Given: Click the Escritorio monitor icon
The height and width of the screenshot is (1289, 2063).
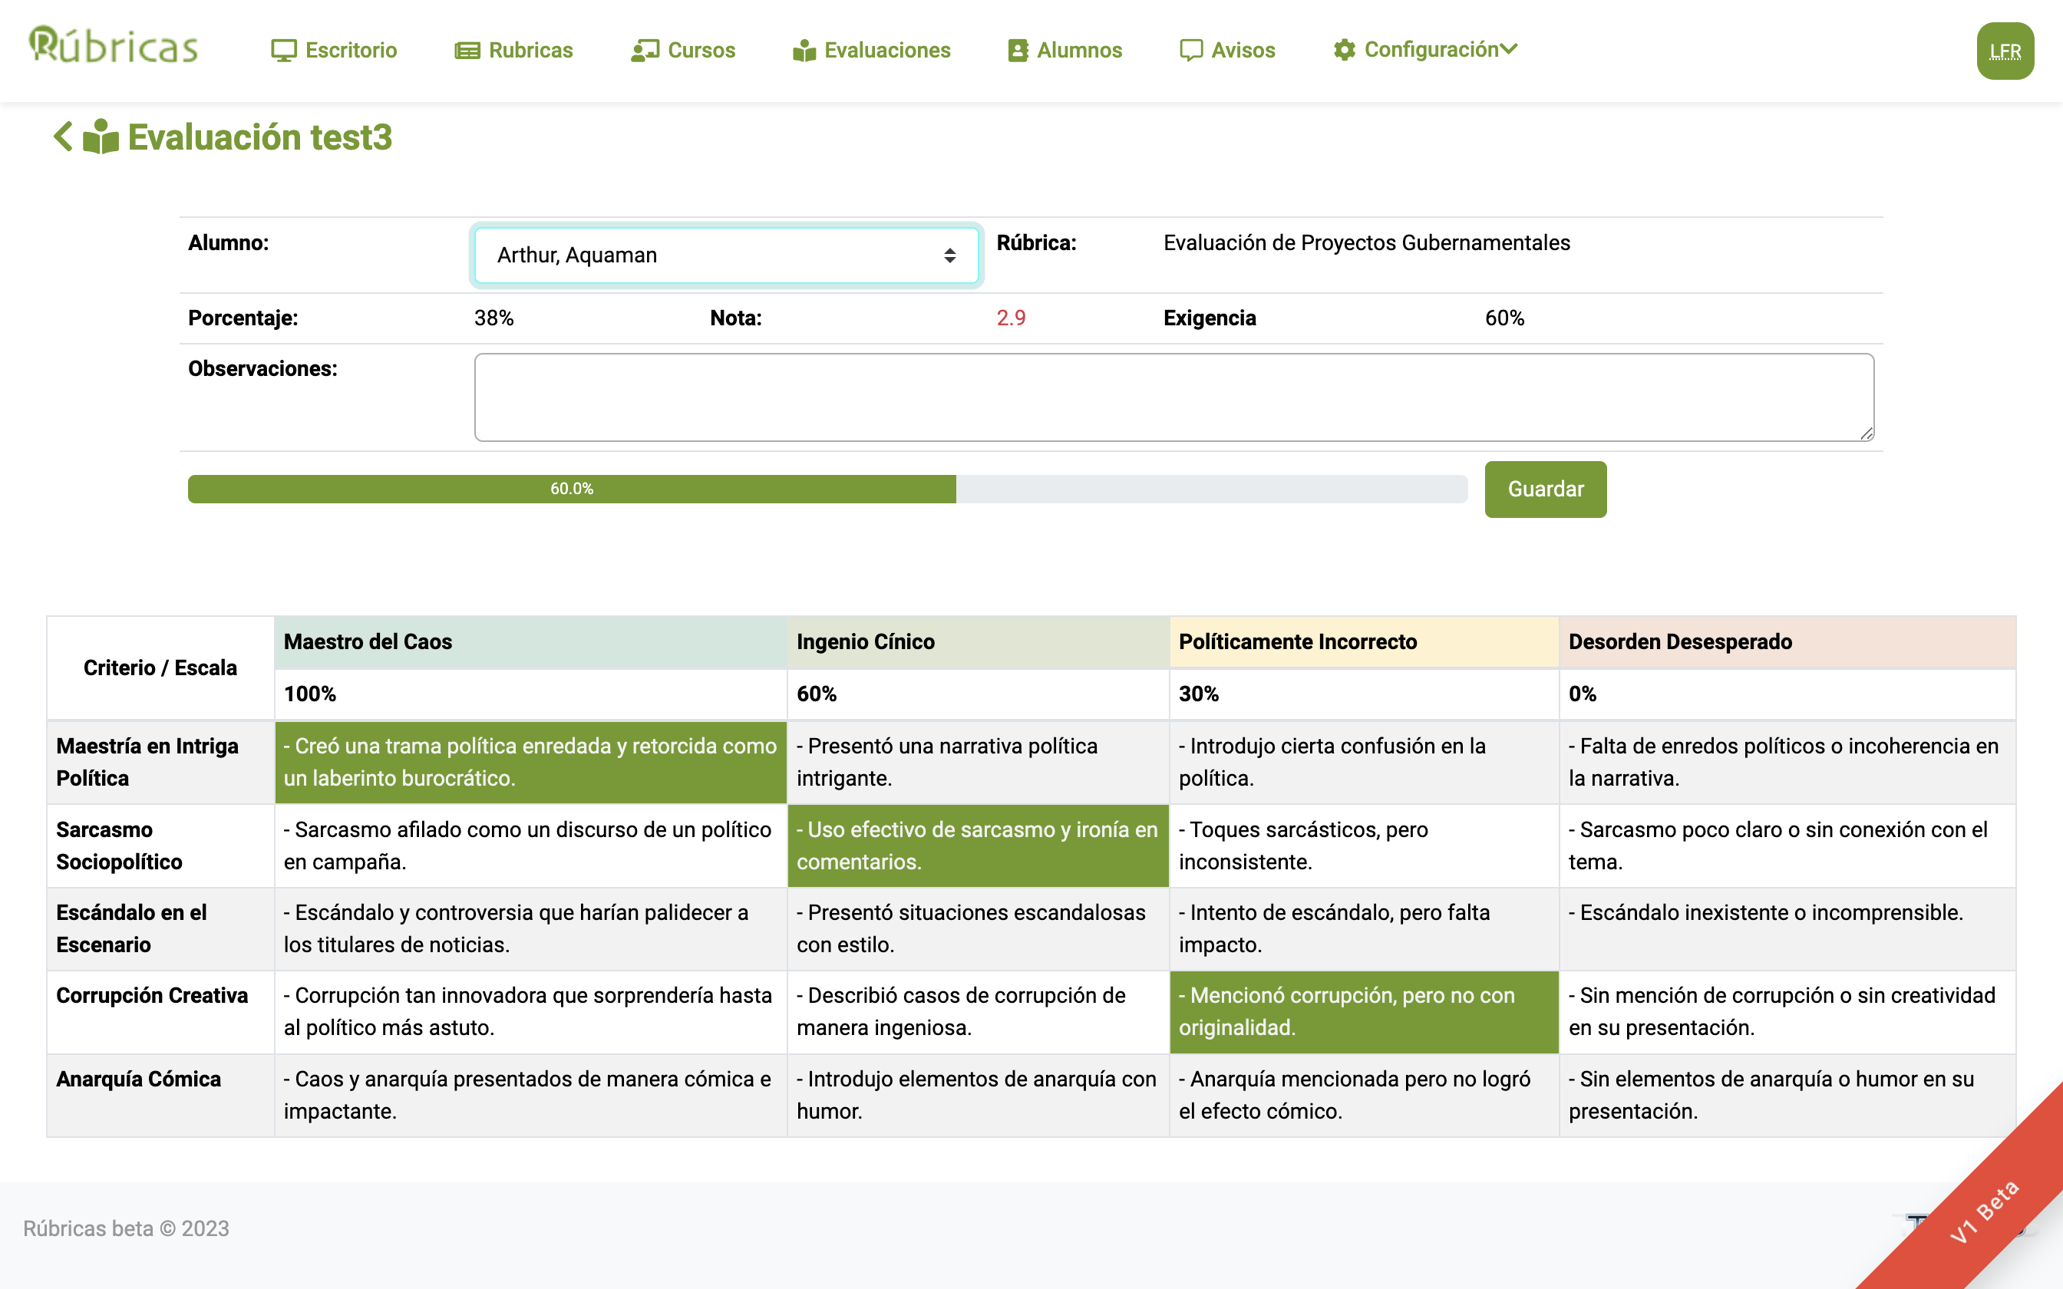Looking at the screenshot, I should click(x=283, y=51).
